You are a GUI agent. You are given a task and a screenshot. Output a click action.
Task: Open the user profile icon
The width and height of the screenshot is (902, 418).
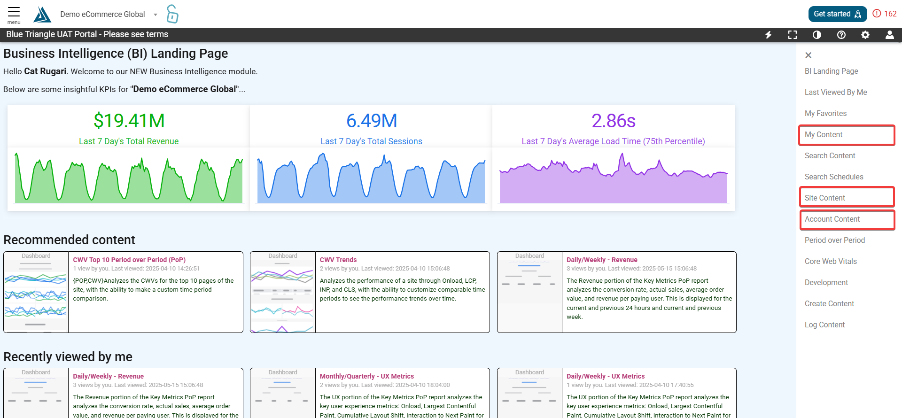point(890,35)
